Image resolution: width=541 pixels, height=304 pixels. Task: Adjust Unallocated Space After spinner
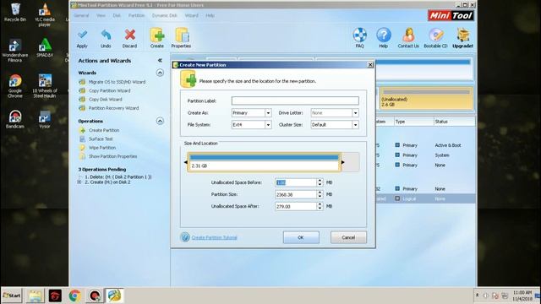(320, 206)
